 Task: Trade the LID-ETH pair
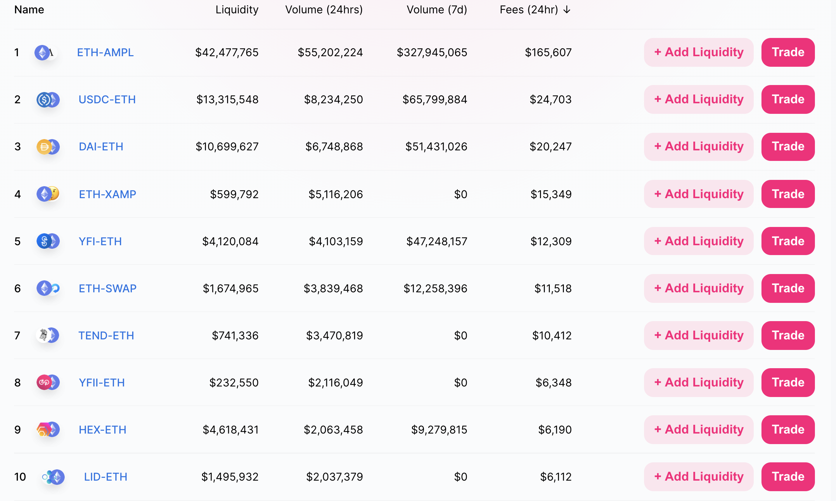pos(788,476)
